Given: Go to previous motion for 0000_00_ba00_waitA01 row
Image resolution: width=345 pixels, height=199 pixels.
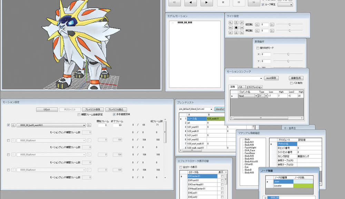Looking at the screenshot, I should [x=13, y=125].
